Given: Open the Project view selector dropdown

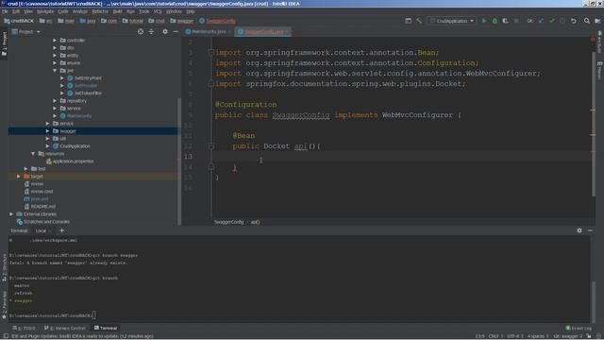Looking at the screenshot, I should tap(26, 31).
